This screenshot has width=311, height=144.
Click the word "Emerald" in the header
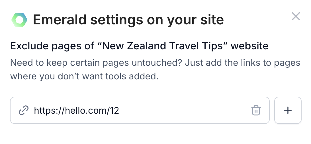point(60,20)
